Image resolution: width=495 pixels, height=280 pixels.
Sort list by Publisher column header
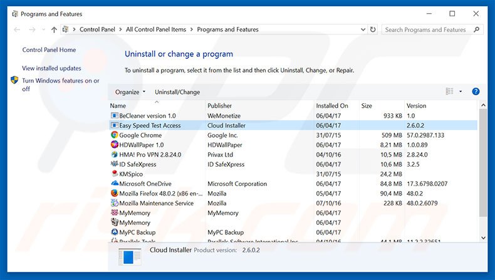(x=220, y=106)
